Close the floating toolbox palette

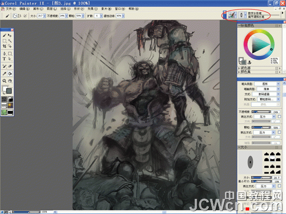[12, 30]
